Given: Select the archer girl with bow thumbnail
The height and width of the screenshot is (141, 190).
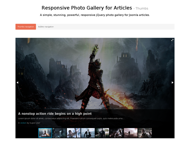Looking at the screenshot, I should pos(74,133).
